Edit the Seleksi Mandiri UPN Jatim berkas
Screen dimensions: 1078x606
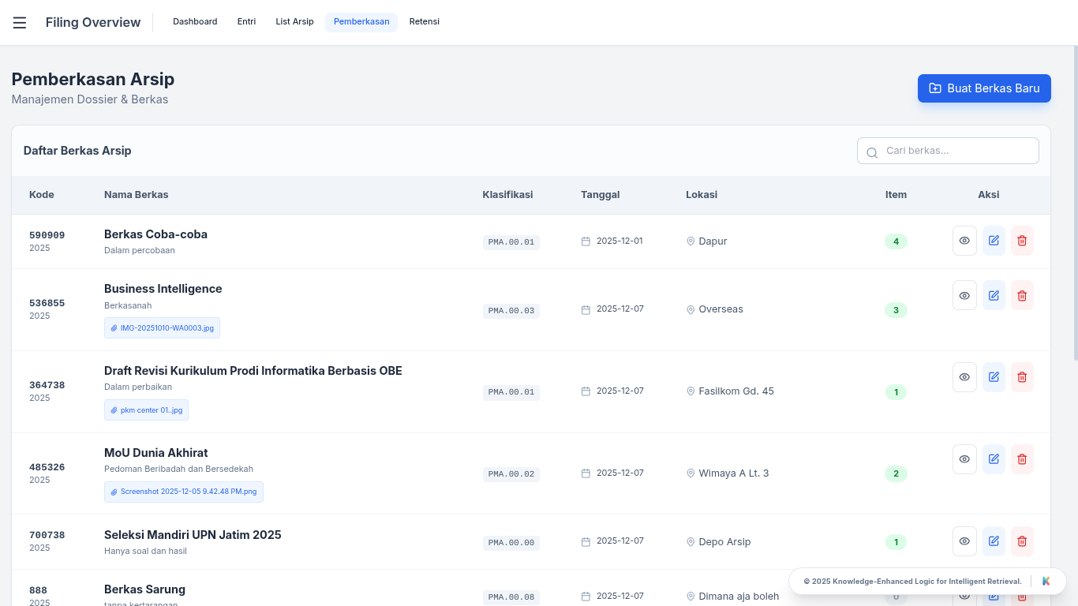click(x=994, y=541)
